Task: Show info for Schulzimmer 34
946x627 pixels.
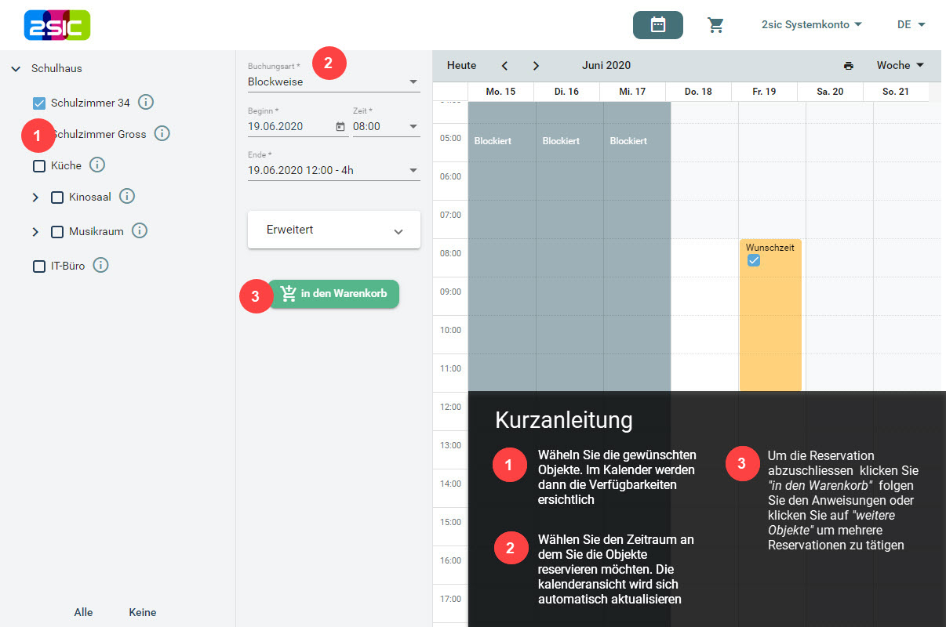Action: click(145, 102)
